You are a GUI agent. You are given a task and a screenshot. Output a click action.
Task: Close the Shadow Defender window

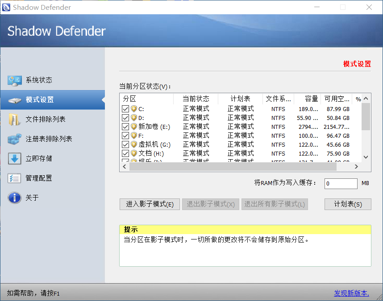tap(369, 7)
